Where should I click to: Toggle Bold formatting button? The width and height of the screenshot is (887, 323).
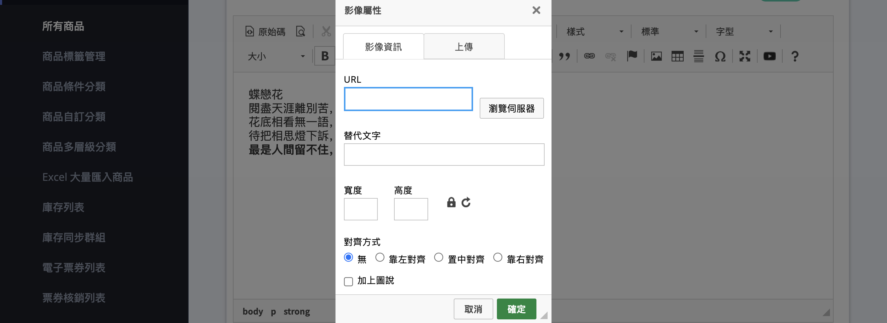pos(325,56)
